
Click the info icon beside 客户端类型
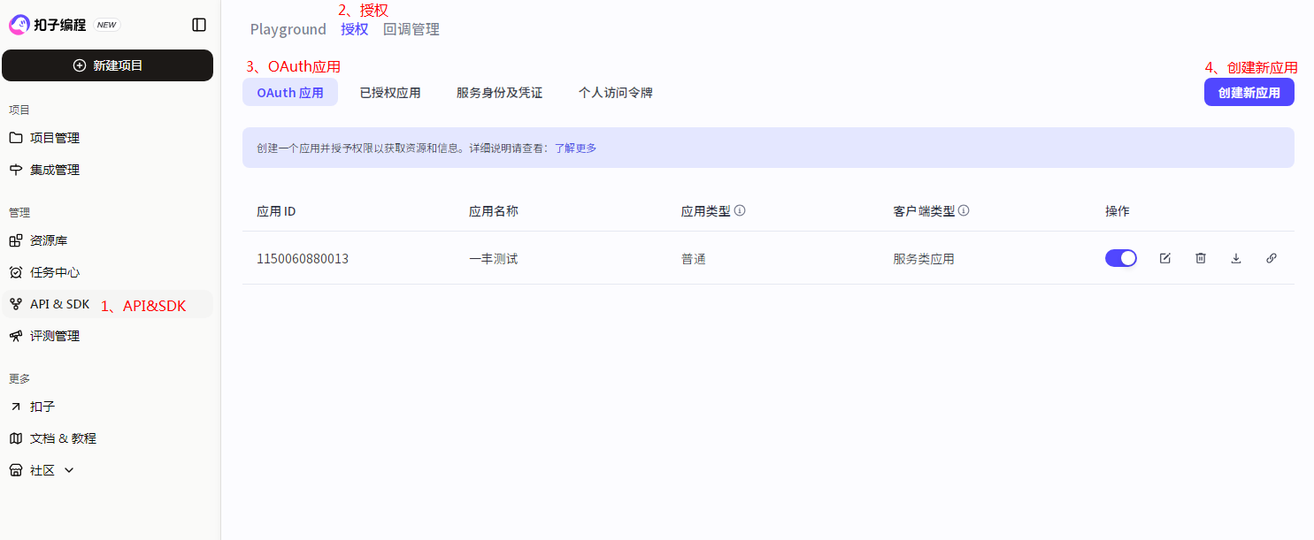pos(964,211)
